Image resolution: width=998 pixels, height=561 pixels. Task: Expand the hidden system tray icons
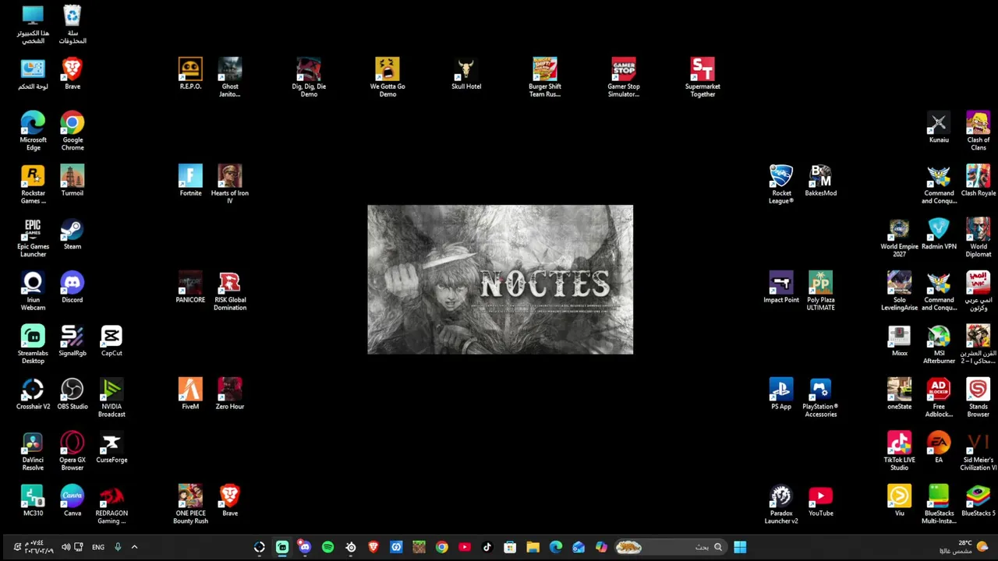134,547
